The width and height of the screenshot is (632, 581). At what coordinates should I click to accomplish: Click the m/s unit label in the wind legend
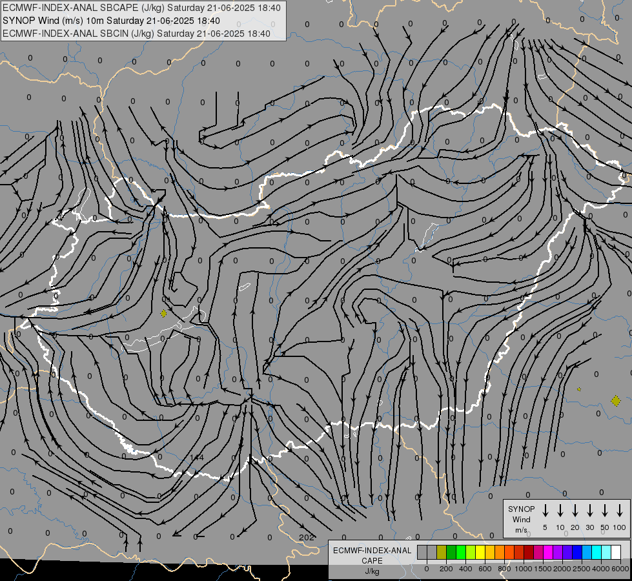[x=521, y=530]
